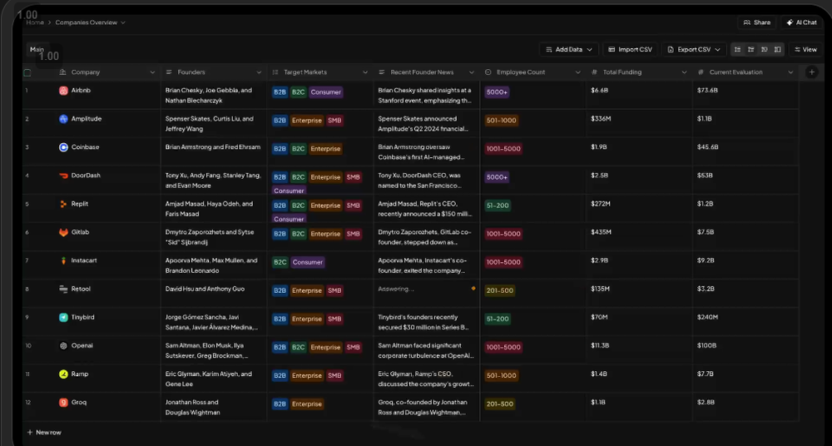Click the Import CSV button
Image resolution: width=832 pixels, height=446 pixels.
click(x=630, y=49)
